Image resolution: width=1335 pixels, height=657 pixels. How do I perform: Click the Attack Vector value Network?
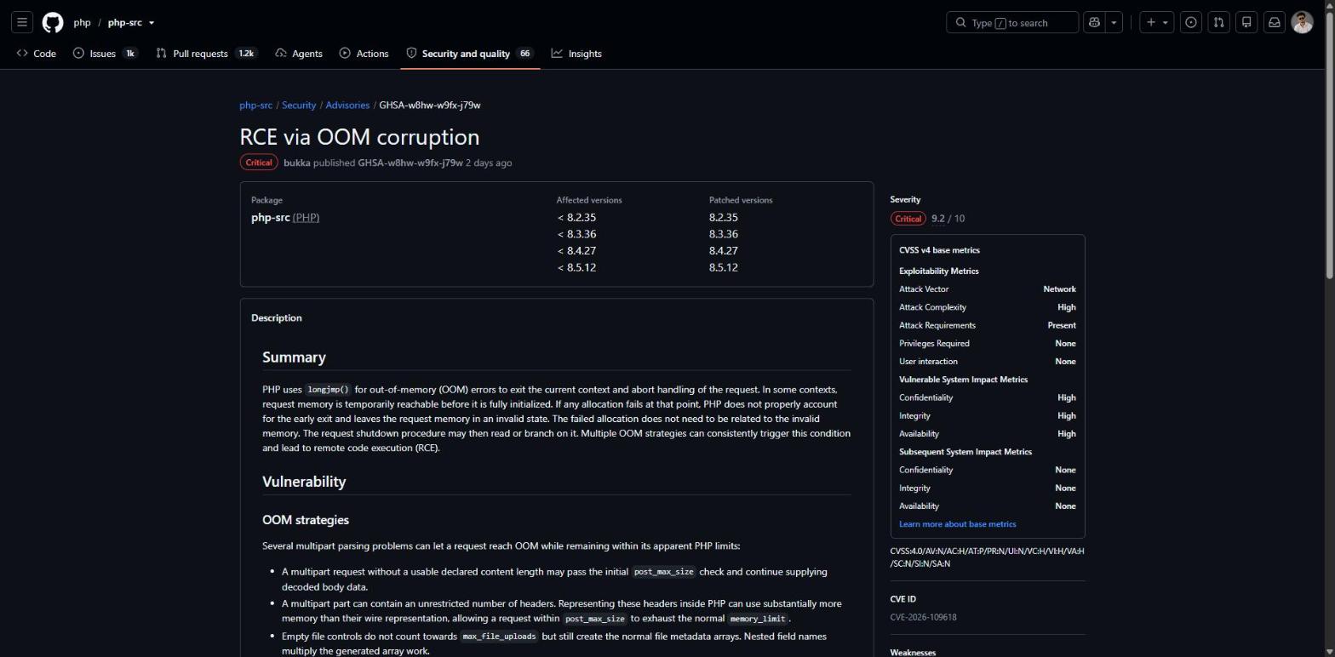(1059, 289)
